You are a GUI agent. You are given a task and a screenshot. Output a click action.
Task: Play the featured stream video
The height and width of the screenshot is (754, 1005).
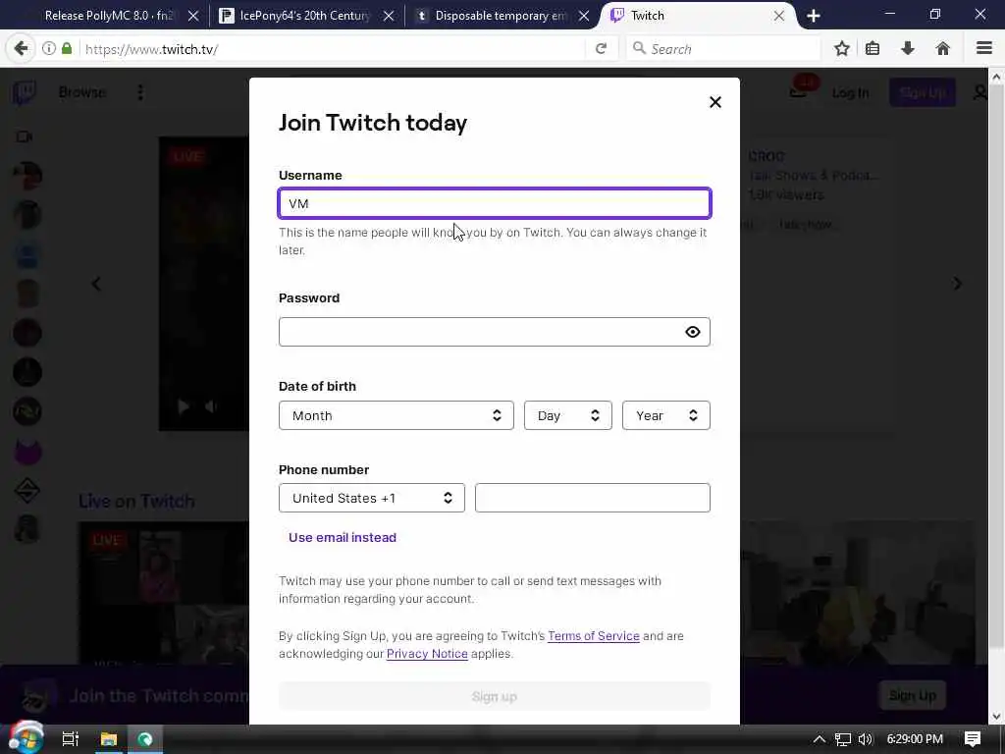coord(184,406)
